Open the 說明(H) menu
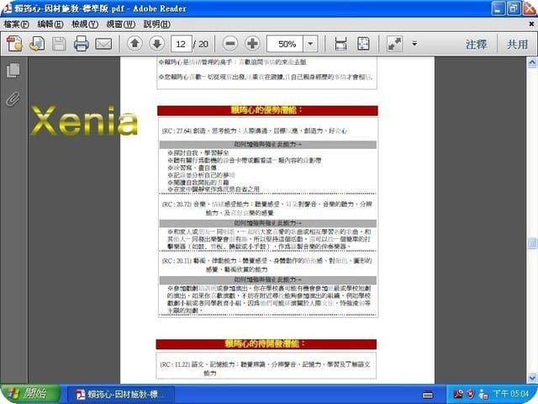 click(157, 24)
